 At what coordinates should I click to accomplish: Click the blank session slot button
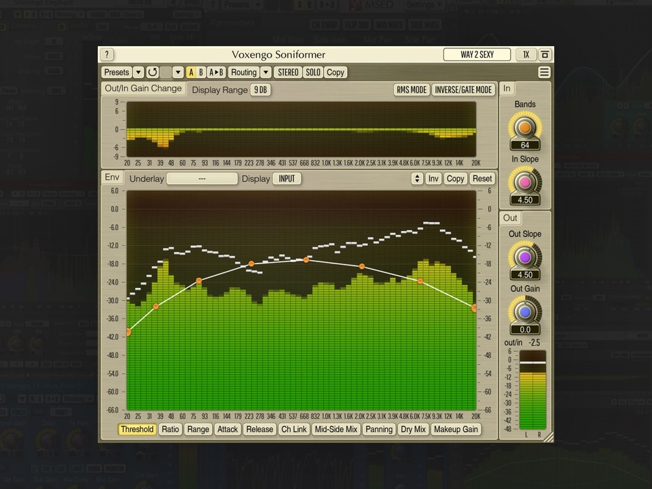pos(166,73)
